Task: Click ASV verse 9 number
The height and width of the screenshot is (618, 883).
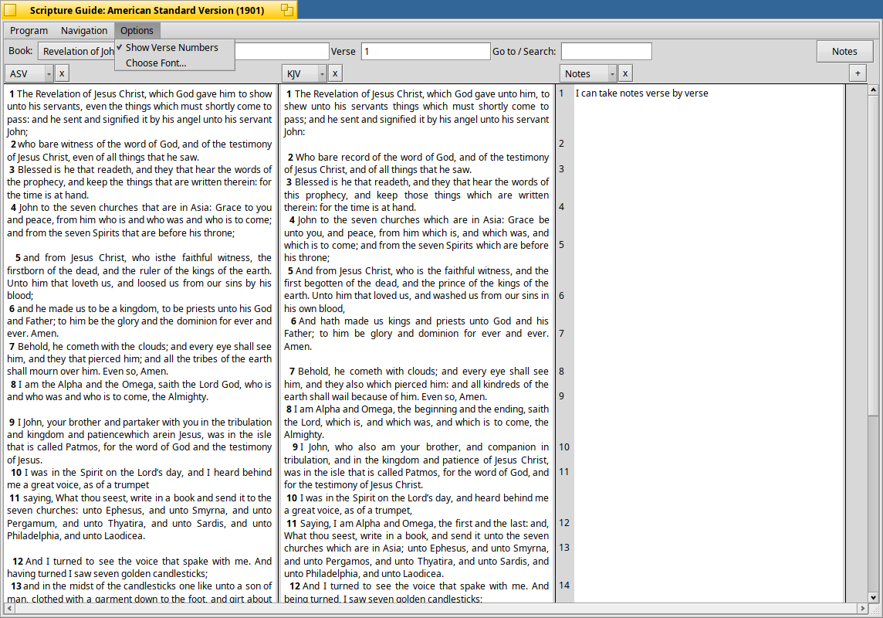Action: pyautogui.click(x=12, y=422)
